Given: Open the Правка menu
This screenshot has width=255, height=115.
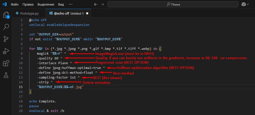Looking at the screenshot, I should [28, 5].
